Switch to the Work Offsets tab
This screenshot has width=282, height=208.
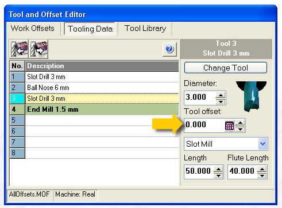tap(33, 29)
